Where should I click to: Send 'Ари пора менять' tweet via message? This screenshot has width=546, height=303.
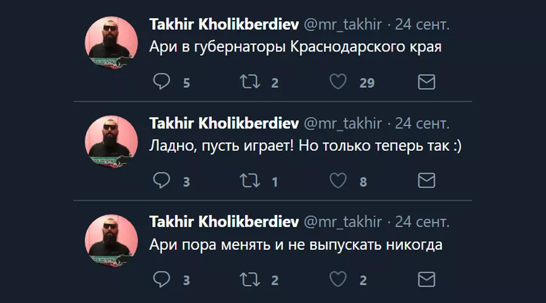tap(427, 279)
